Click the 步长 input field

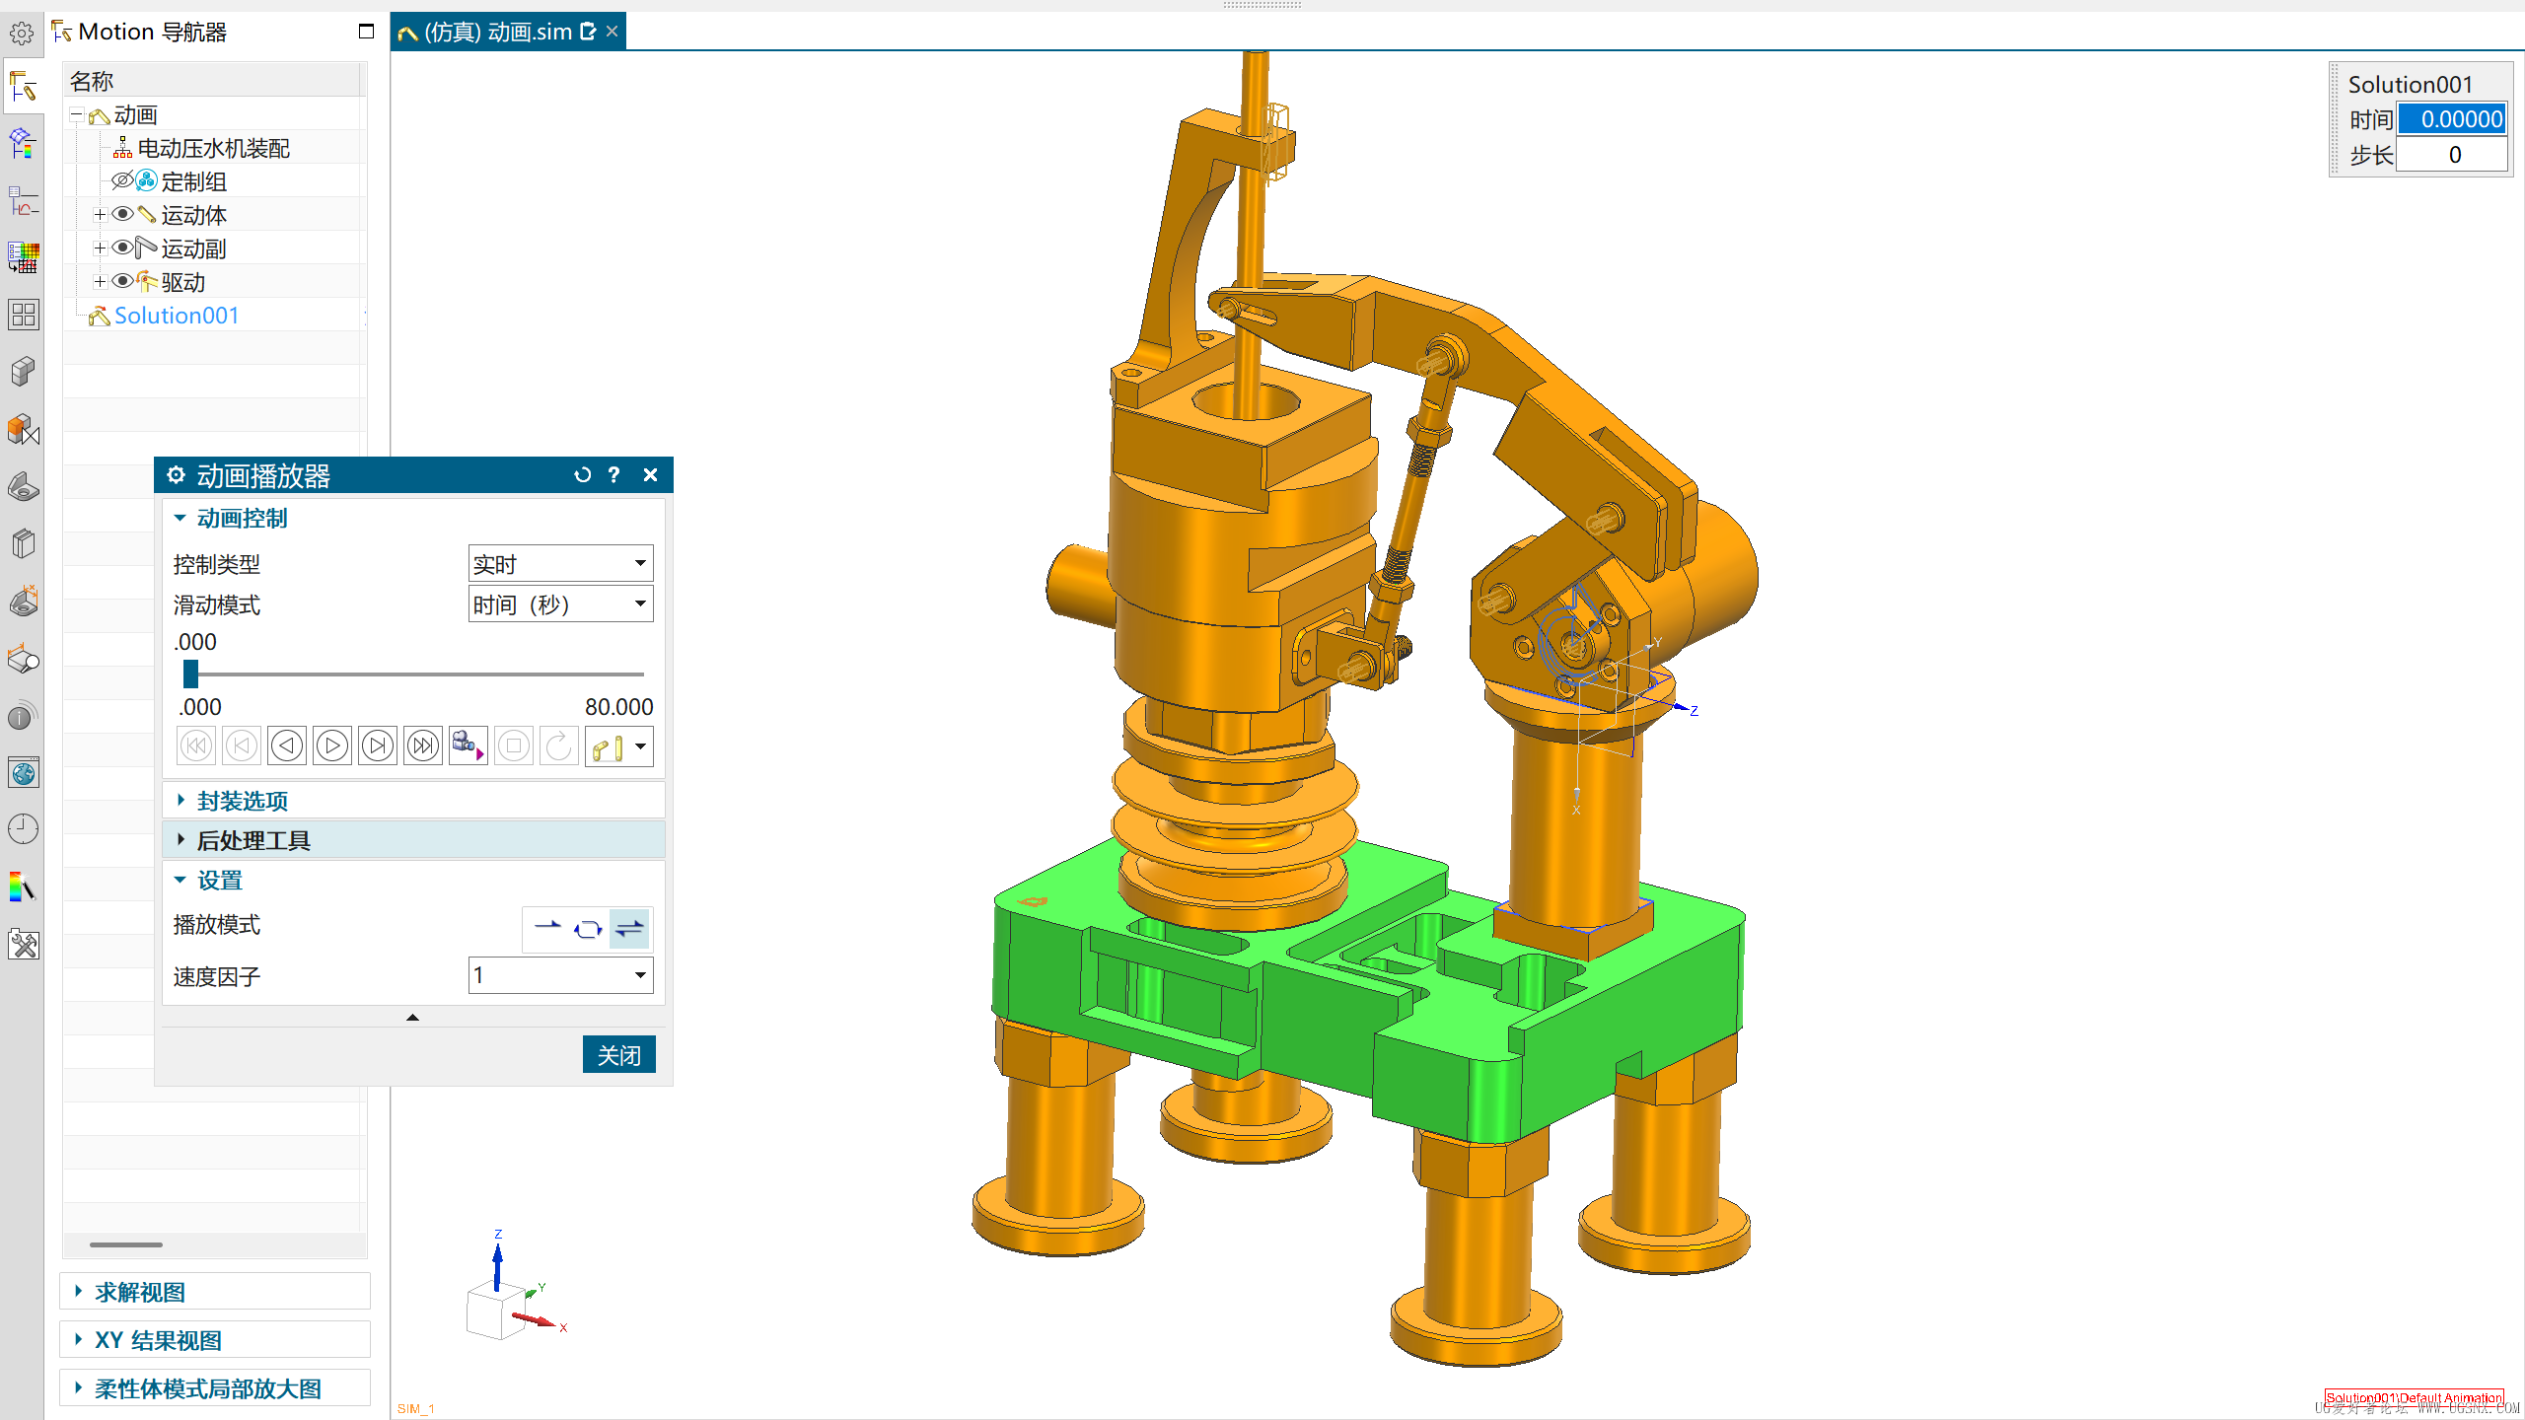pos(2452,155)
